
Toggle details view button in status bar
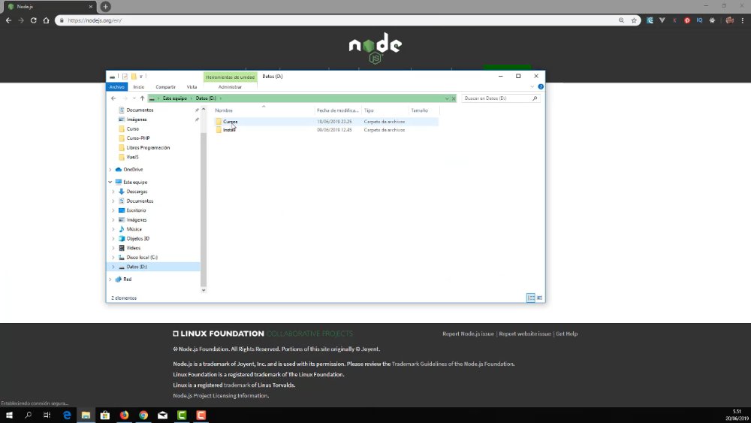point(531,298)
